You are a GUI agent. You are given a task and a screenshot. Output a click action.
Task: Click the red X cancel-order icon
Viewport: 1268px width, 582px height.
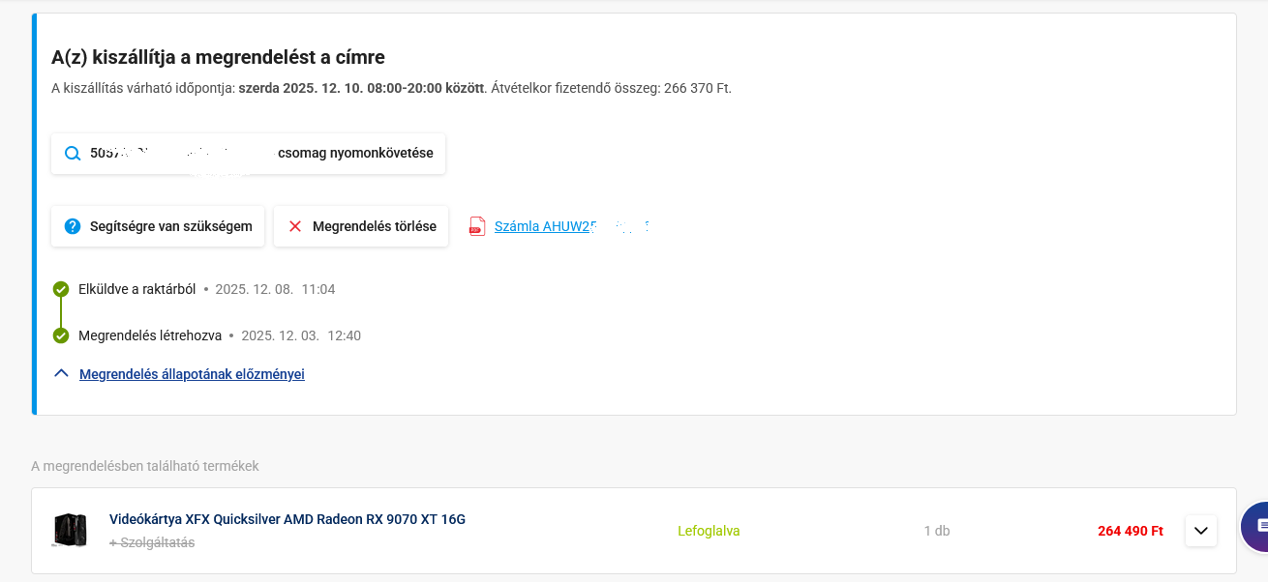click(295, 226)
